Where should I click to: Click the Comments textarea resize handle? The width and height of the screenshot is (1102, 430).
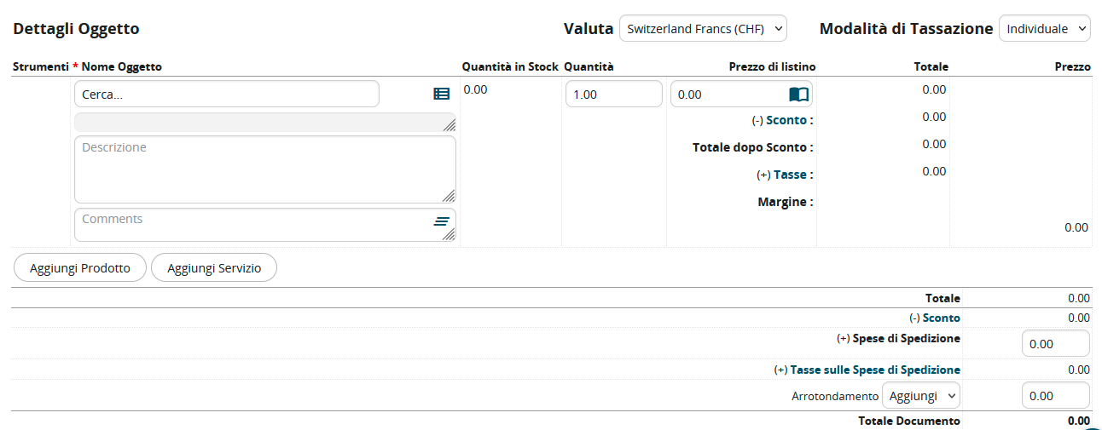pyautogui.click(x=449, y=234)
